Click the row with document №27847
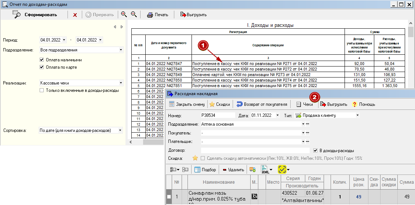Screen dimensions: 415x205 point(268,64)
